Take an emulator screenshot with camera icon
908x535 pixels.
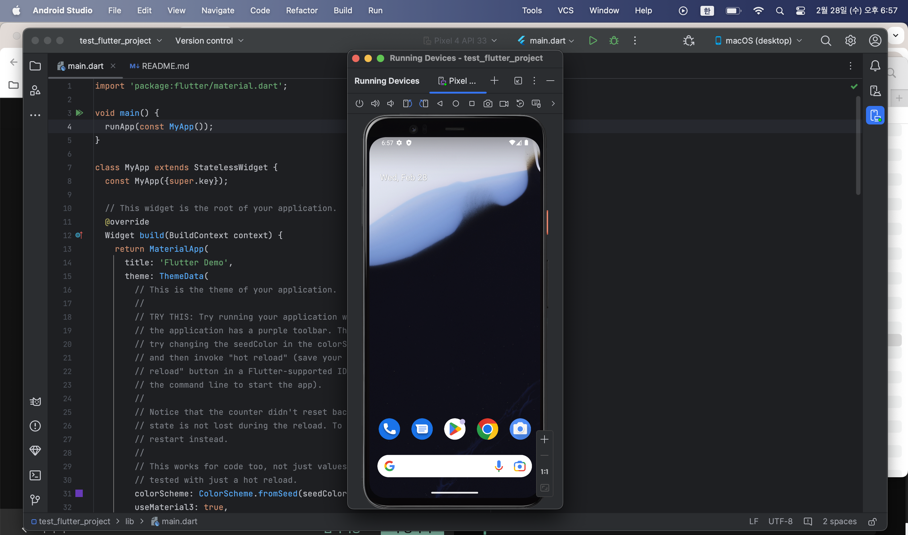(x=488, y=104)
